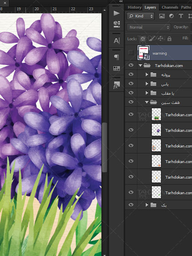Open the Actions panel play icon

[117, 13]
